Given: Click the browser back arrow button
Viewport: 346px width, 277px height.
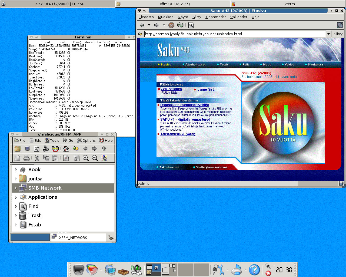Looking at the screenshot, I should (x=142, y=25).
